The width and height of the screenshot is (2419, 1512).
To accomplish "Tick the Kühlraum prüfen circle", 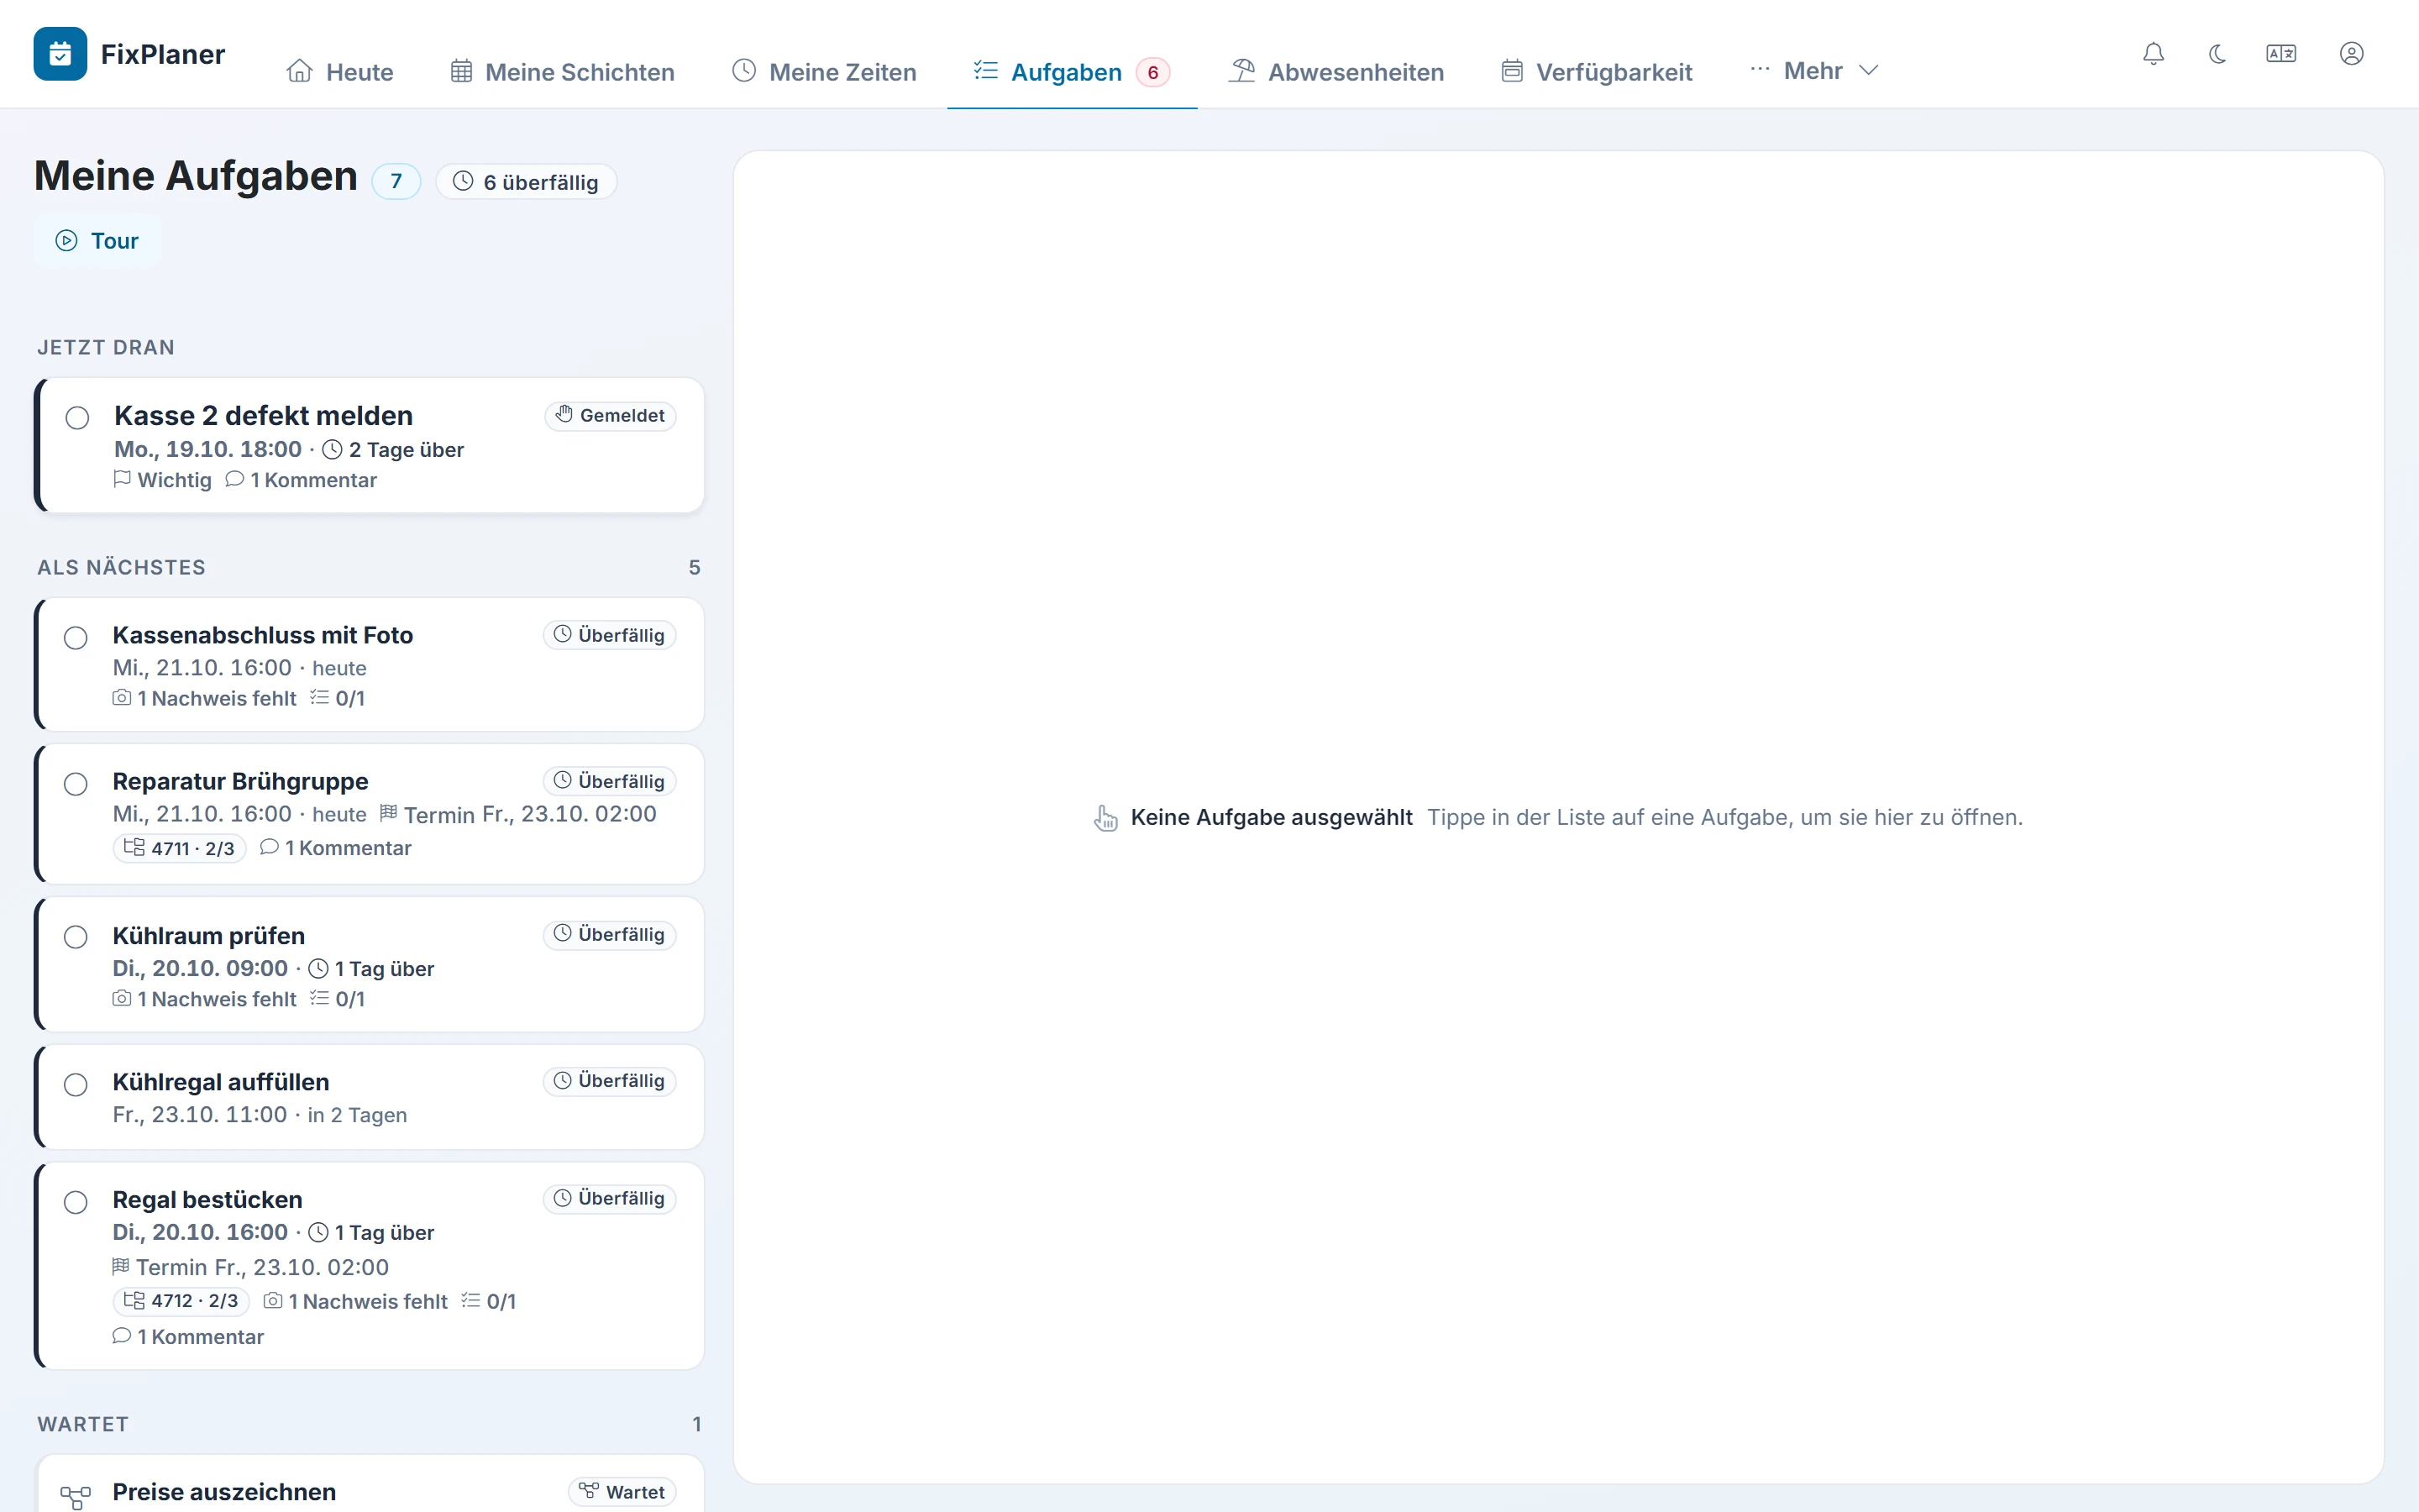I will [x=76, y=937].
